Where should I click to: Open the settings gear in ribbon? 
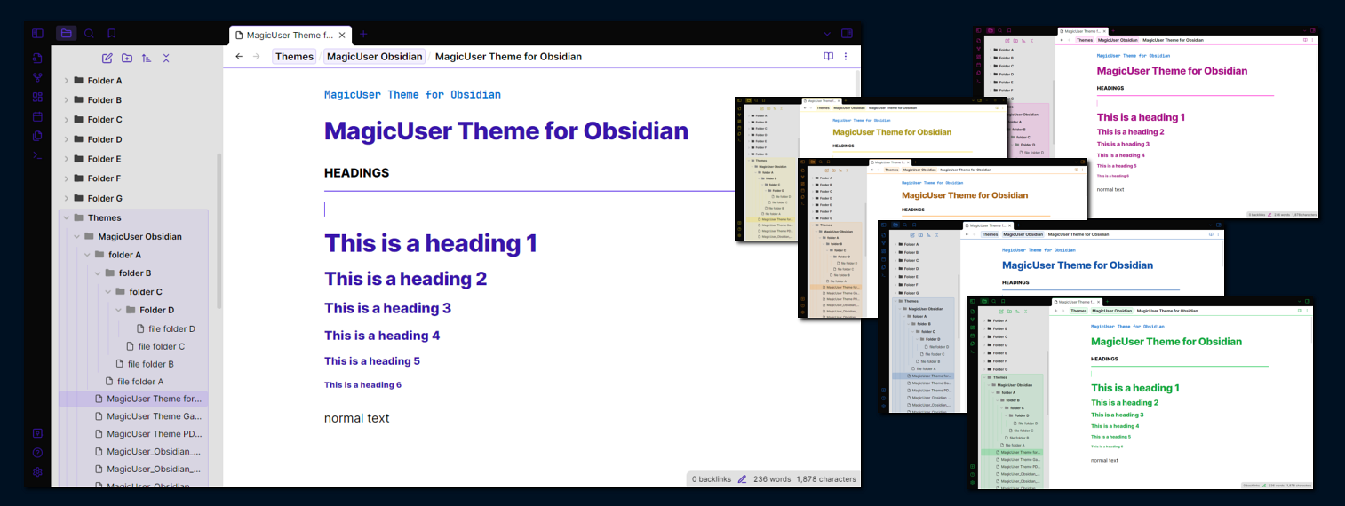pyautogui.click(x=37, y=472)
